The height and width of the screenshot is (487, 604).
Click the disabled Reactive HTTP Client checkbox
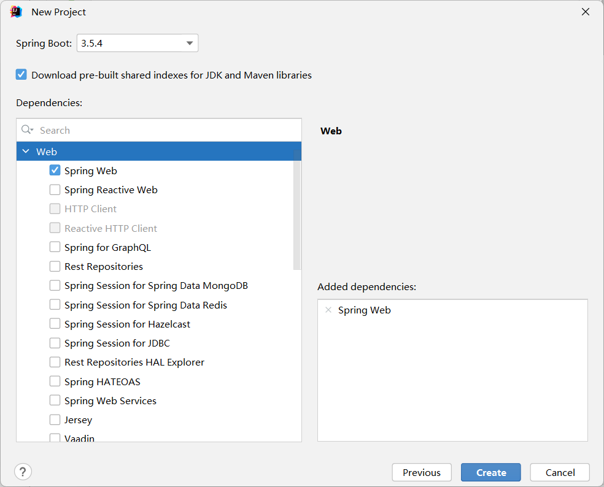click(55, 228)
